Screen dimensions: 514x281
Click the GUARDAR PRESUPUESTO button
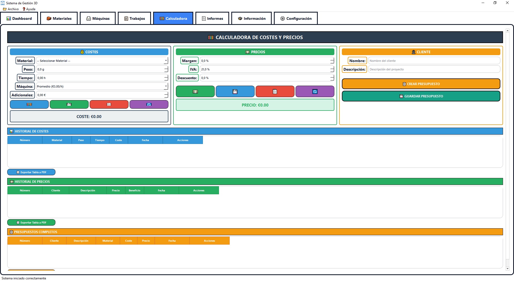421,96
